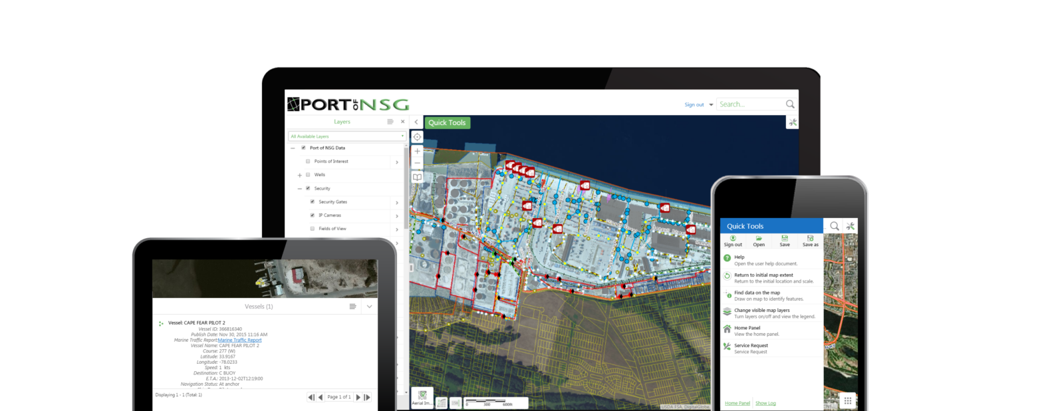Uncheck the IP Cameras layer
This screenshot has width=1064, height=411.
pyautogui.click(x=313, y=215)
